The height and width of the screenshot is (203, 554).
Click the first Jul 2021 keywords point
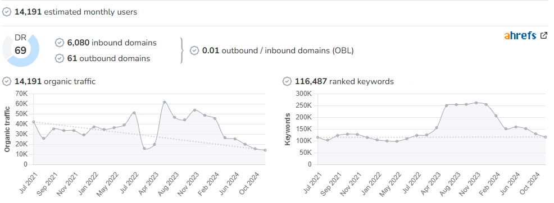[317, 137]
